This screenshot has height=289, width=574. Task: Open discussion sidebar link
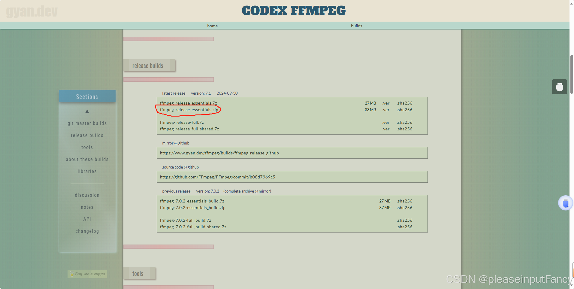pos(87,195)
